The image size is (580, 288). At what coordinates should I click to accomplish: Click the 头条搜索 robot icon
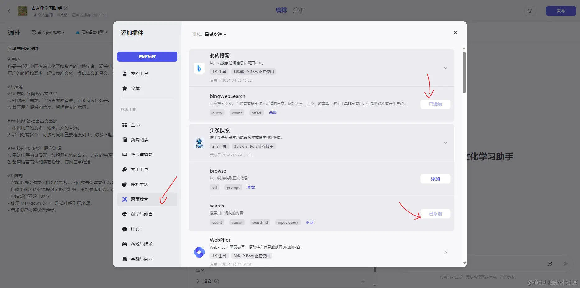pyautogui.click(x=199, y=143)
